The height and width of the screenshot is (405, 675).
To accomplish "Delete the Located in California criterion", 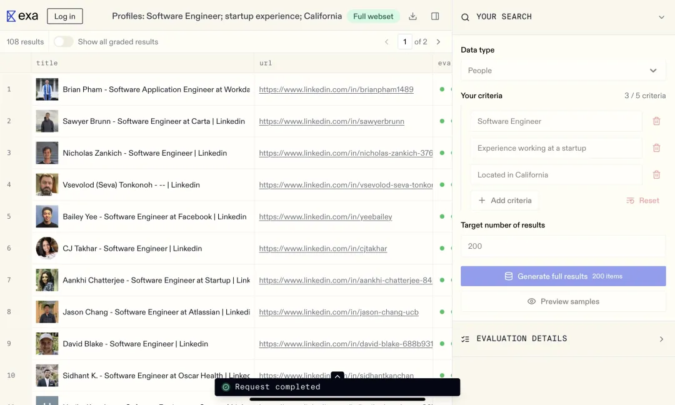I will [x=656, y=175].
